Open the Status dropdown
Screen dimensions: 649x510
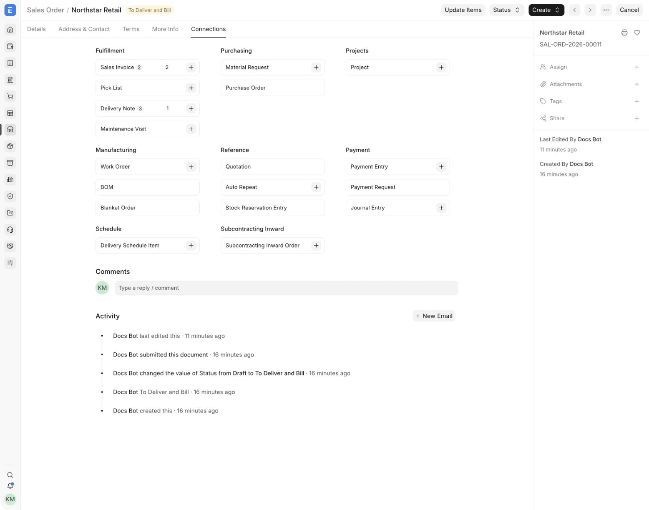click(506, 10)
